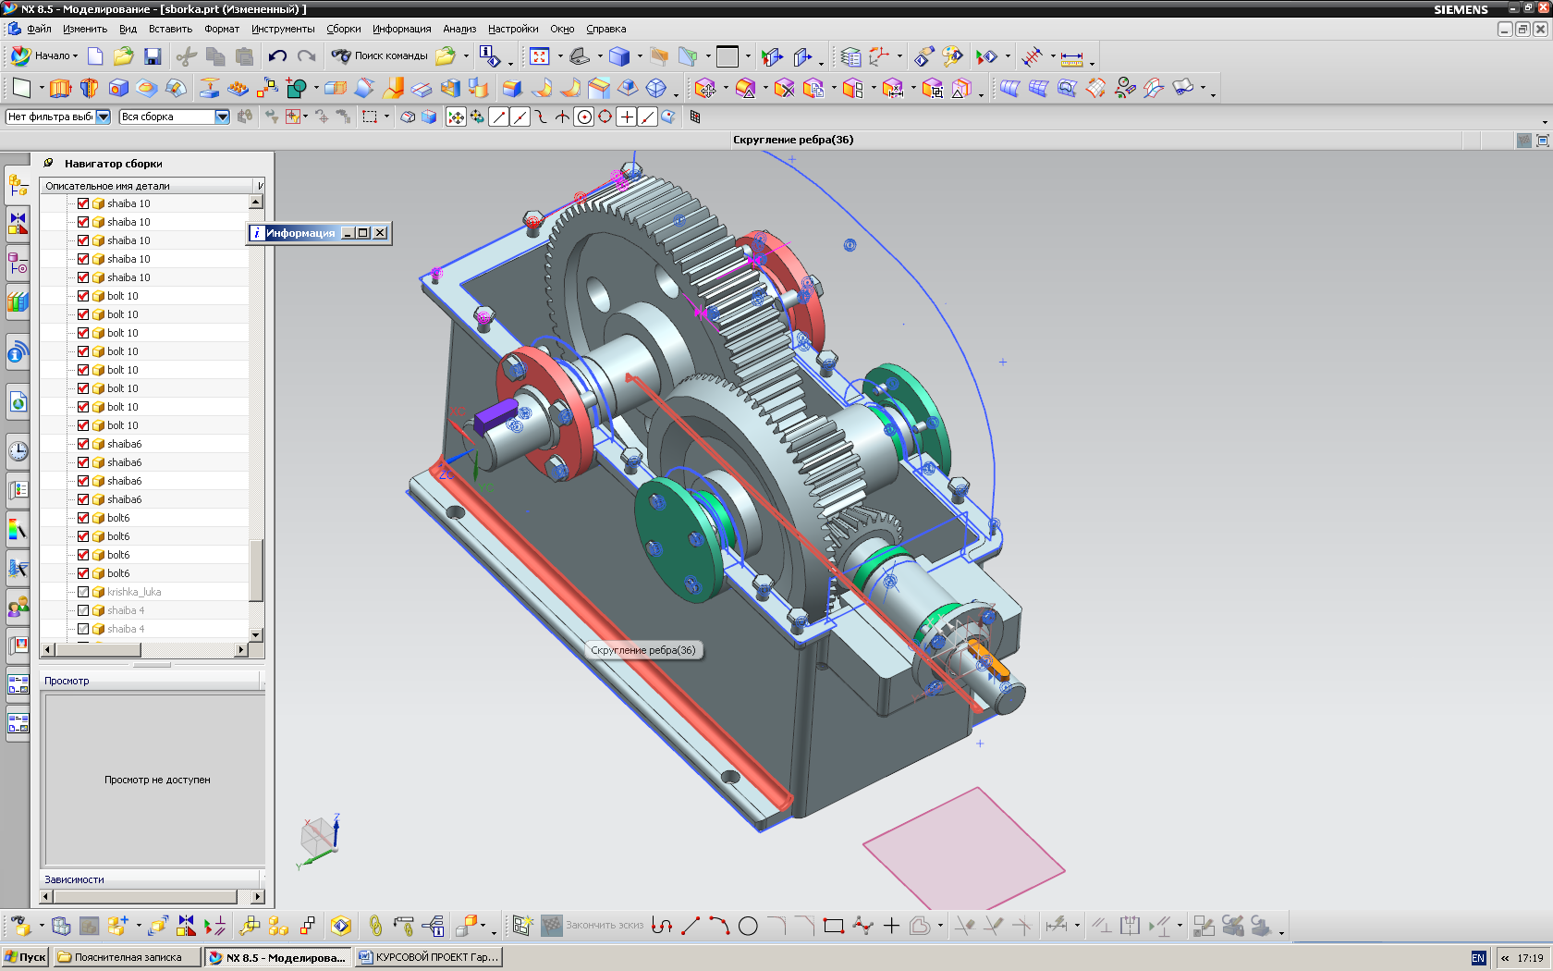Click the History clock icon in sidebar

18,451
